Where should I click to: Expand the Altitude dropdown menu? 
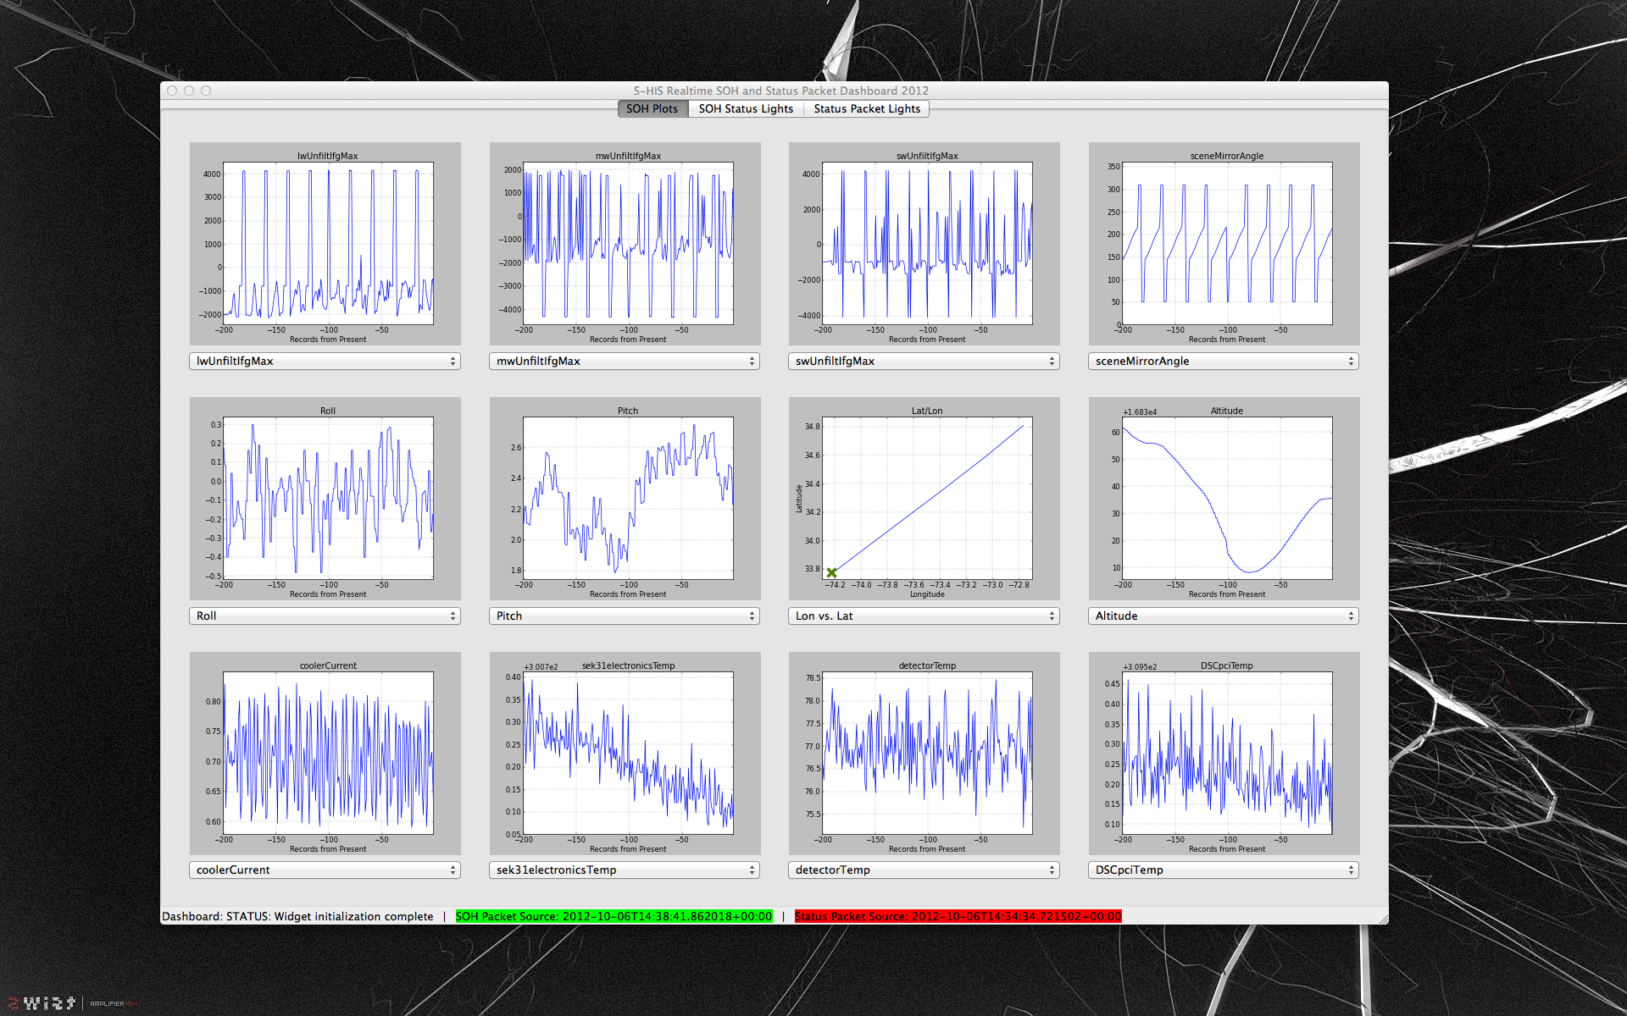[x=1224, y=616]
